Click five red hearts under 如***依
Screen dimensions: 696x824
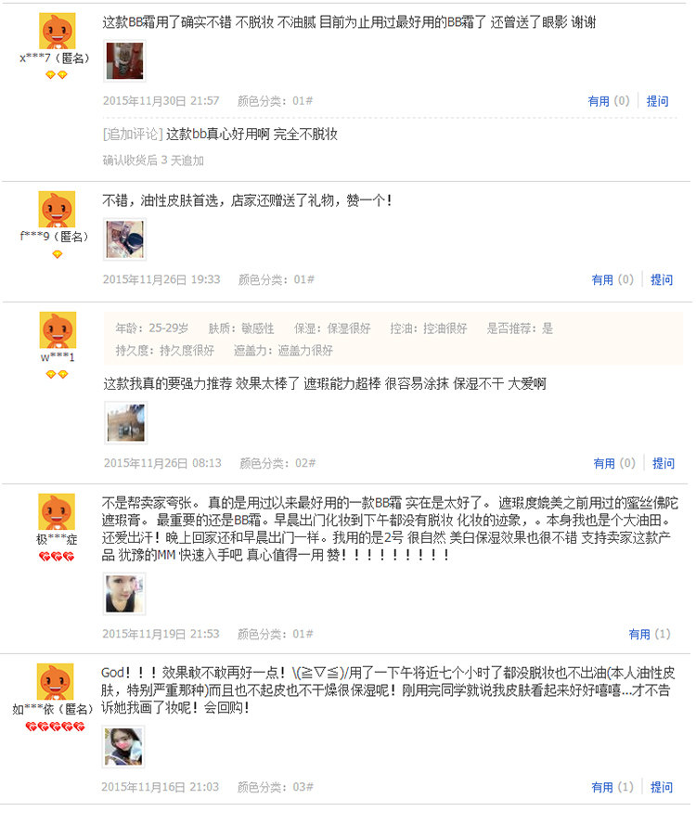pos(55,727)
